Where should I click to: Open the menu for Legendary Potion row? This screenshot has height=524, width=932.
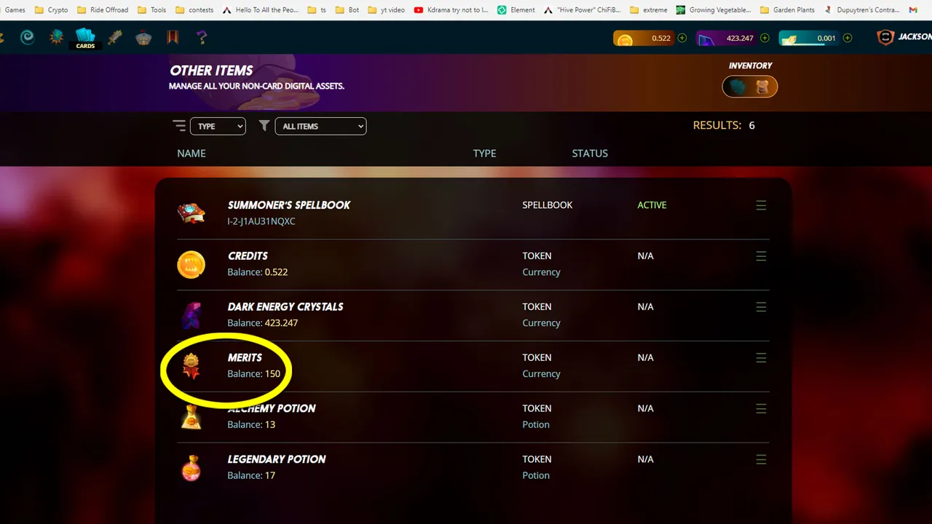click(x=761, y=460)
